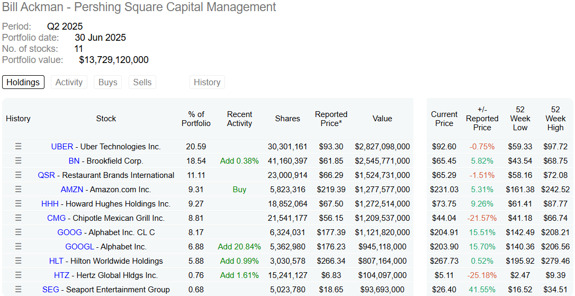
Task: Click the -25.18% change for Hertz
Action: (x=482, y=275)
